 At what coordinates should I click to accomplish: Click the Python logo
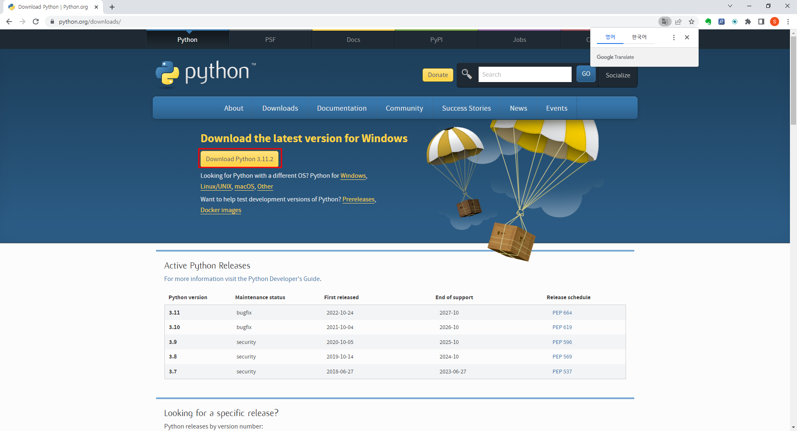(x=205, y=74)
